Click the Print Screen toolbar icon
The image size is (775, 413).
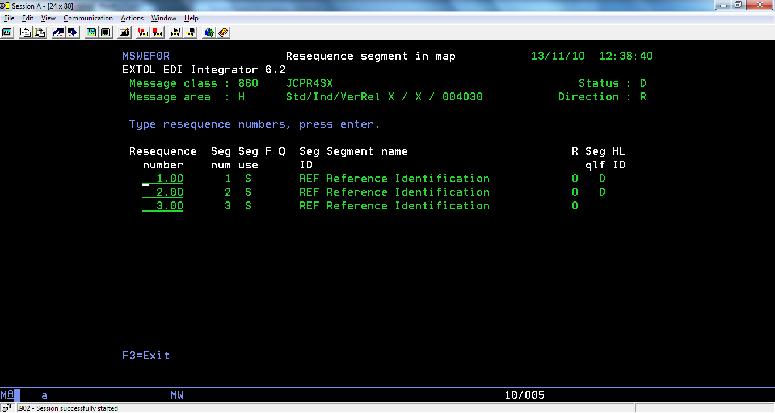point(7,32)
